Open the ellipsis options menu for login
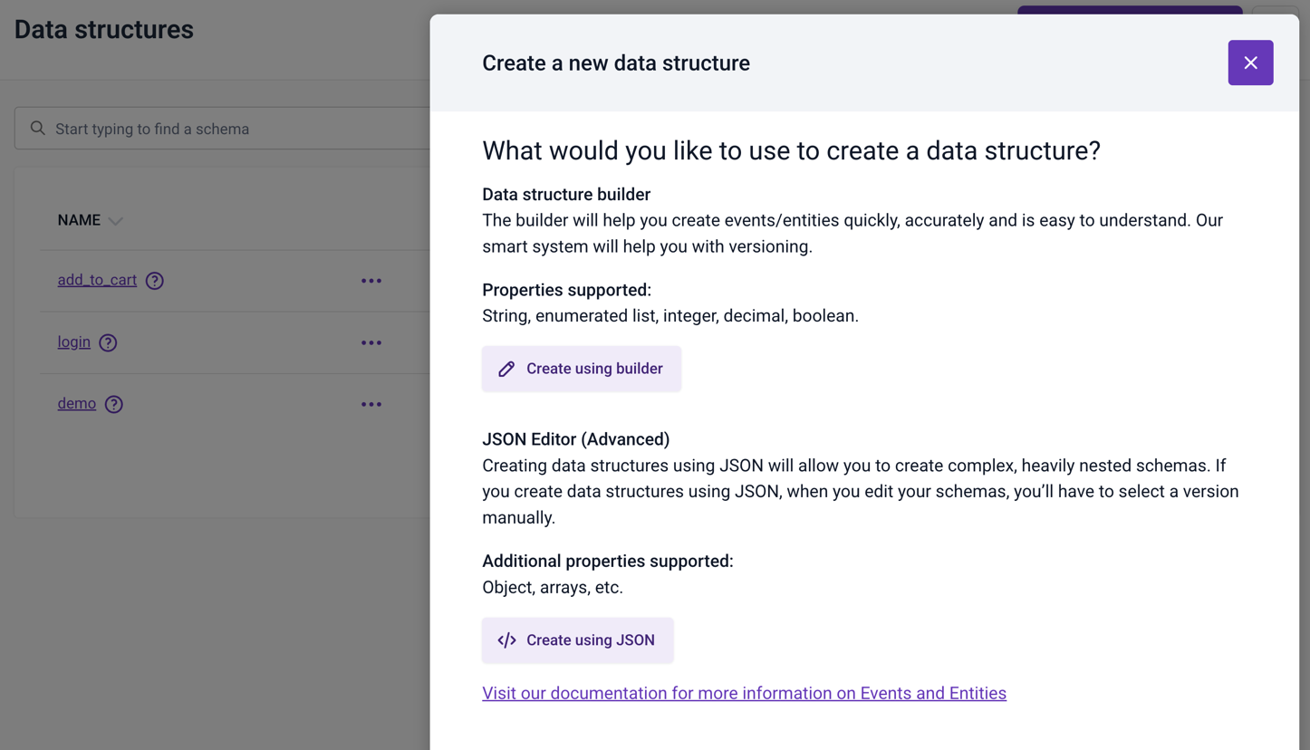 (x=371, y=342)
